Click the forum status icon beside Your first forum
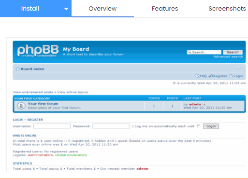This screenshot has width=248, height=179. pos(21,106)
